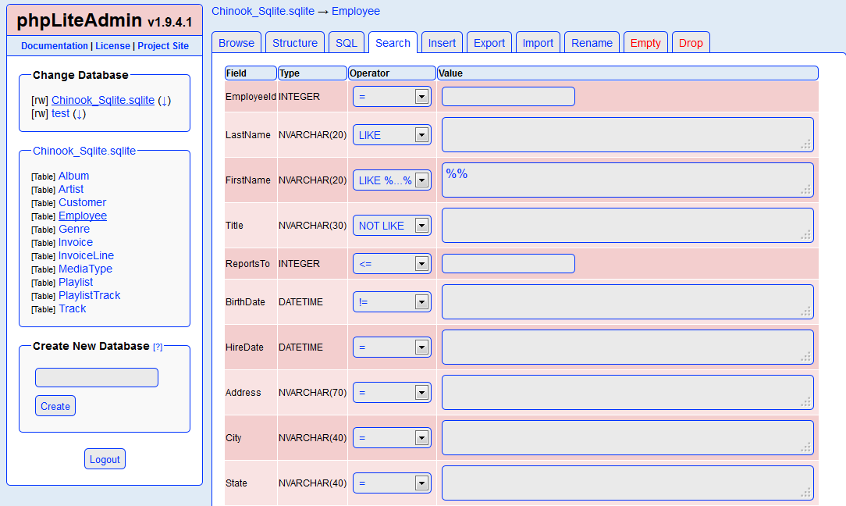Focus the new database name field
846x506 pixels.
[96, 376]
